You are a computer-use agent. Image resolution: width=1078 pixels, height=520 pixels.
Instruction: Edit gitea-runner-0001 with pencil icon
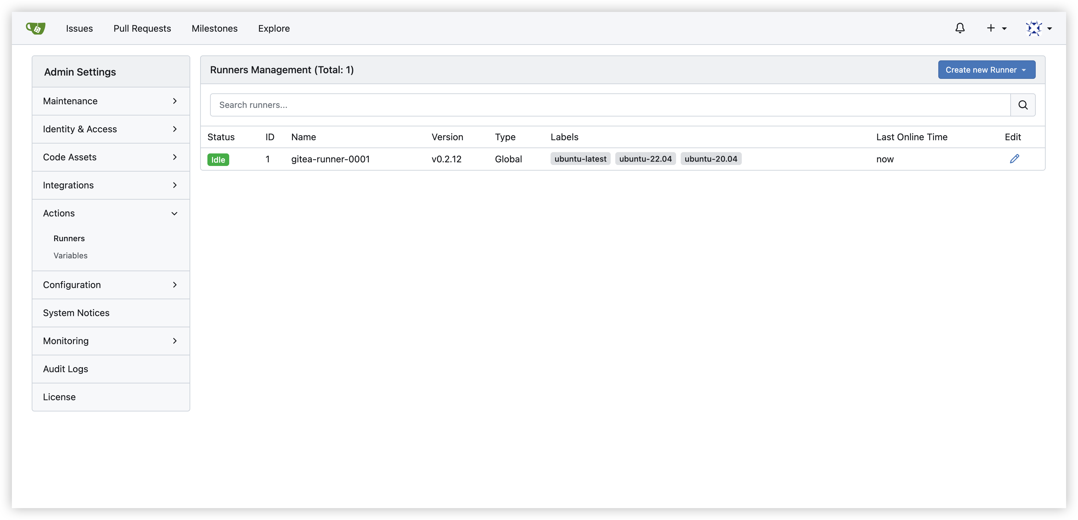coord(1014,159)
